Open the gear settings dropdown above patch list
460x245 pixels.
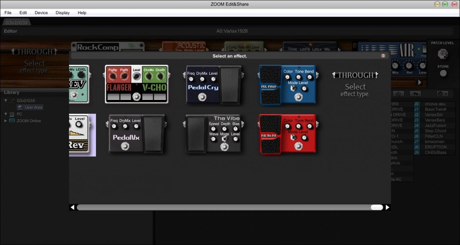(x=442, y=94)
